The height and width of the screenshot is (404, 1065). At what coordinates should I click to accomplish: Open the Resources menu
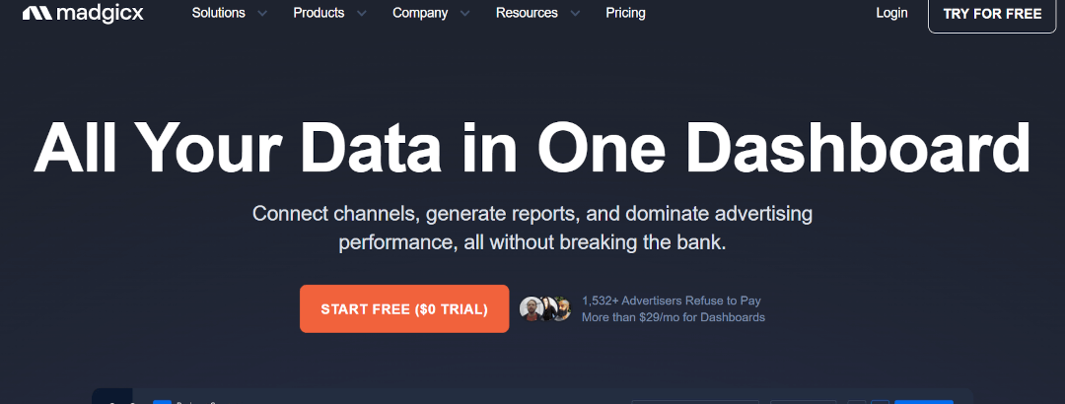point(527,13)
